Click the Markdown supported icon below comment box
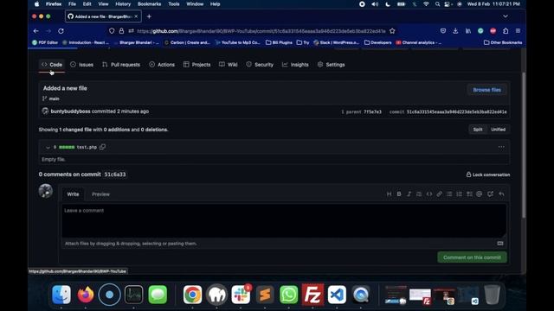The height and width of the screenshot is (311, 554). click(x=500, y=244)
